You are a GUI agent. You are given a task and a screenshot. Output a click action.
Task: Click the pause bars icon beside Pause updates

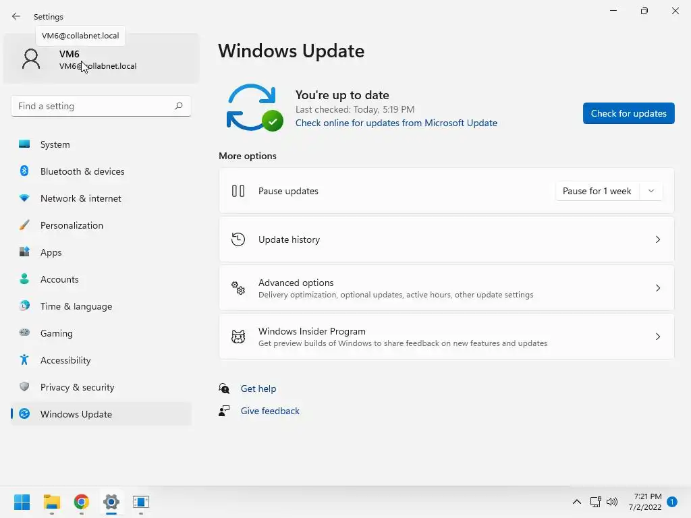pos(238,191)
